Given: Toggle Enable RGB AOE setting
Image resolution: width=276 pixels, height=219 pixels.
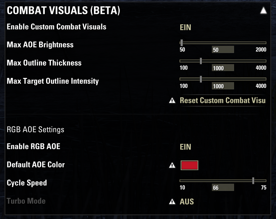Looking at the screenshot, I should click(186, 147).
